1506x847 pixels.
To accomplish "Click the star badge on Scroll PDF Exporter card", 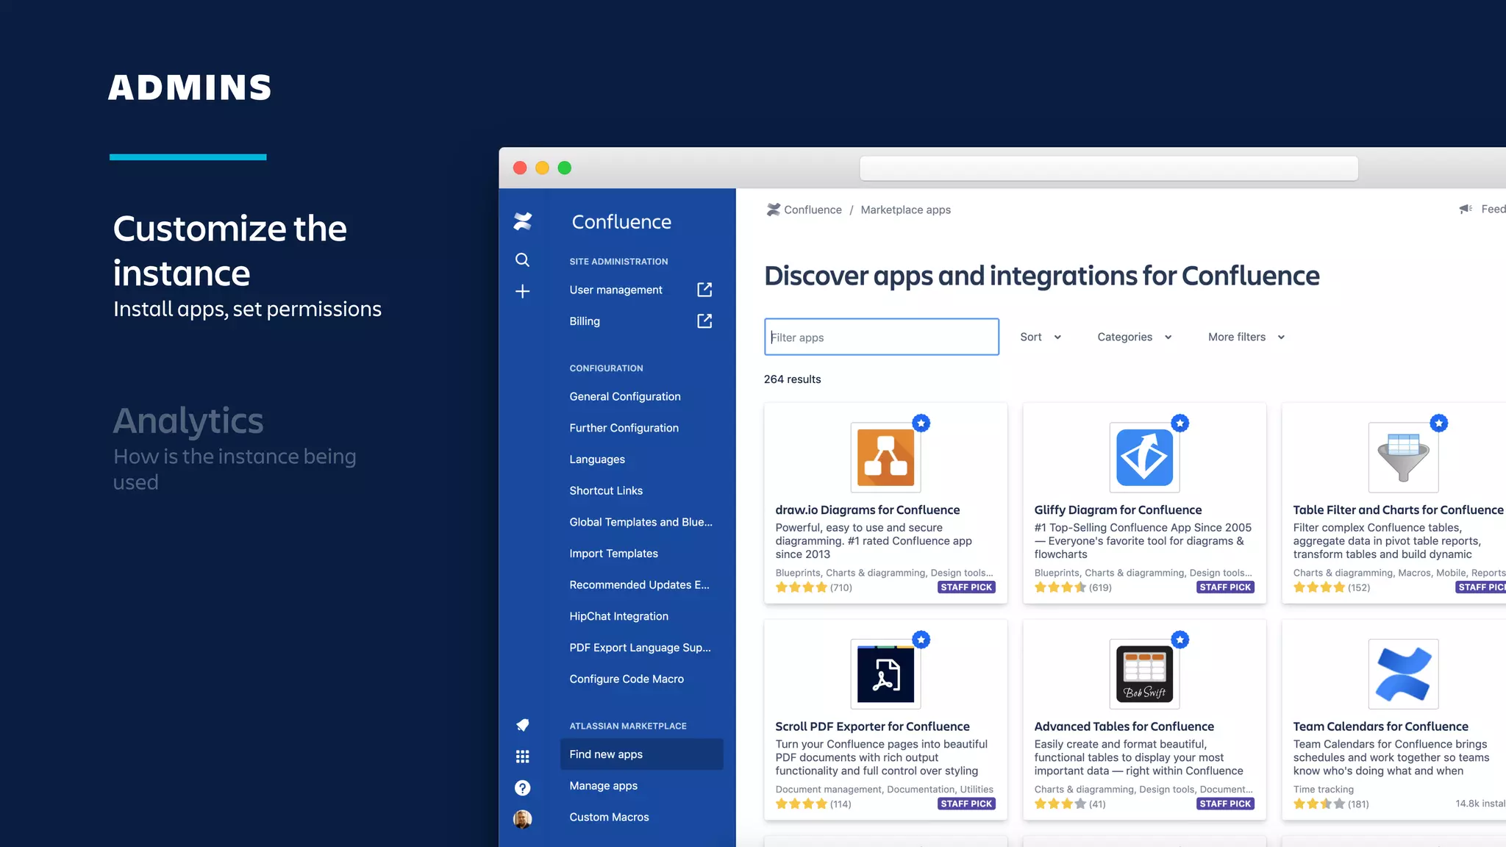I will coord(921,640).
